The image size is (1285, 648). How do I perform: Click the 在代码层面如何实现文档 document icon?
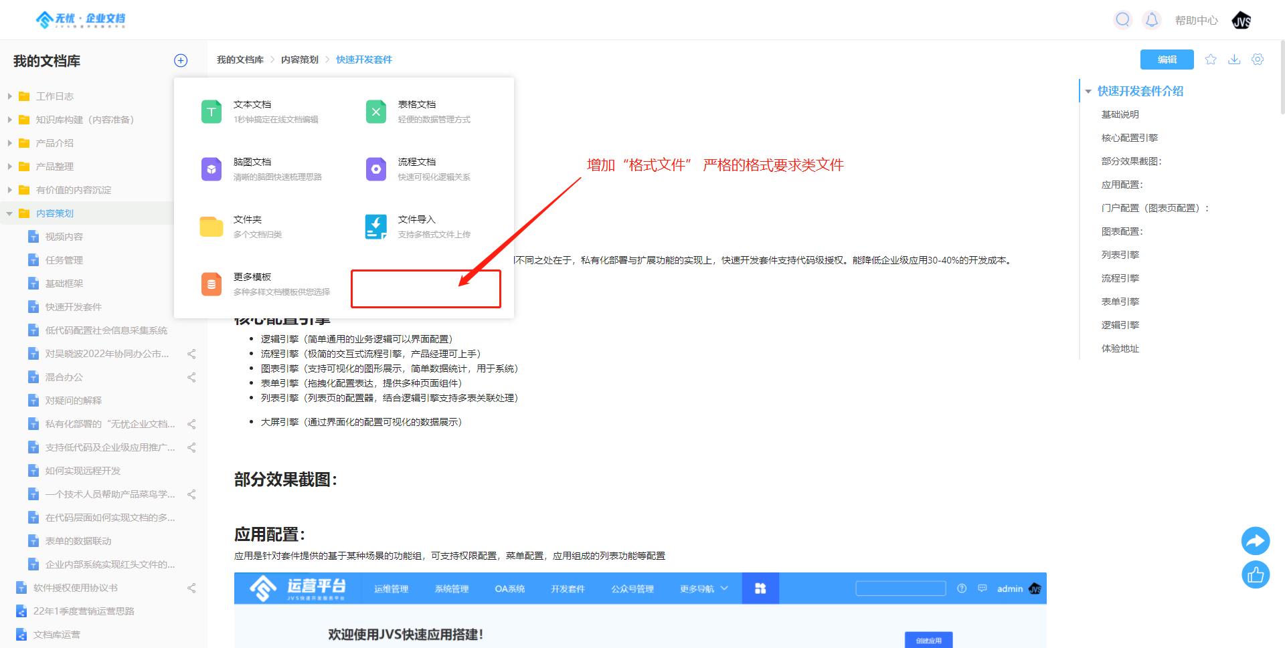pyautogui.click(x=33, y=518)
